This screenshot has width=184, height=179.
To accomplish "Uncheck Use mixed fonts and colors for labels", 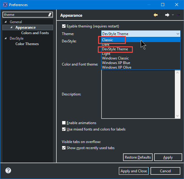I will (64, 129).
